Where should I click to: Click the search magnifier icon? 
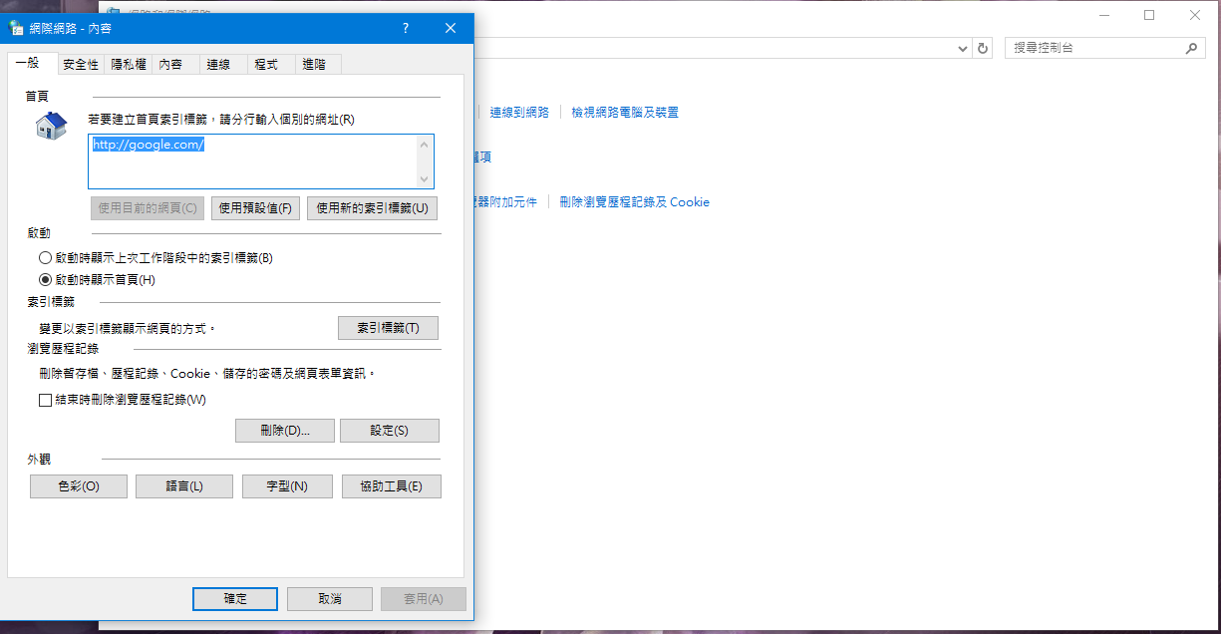pos(1191,48)
